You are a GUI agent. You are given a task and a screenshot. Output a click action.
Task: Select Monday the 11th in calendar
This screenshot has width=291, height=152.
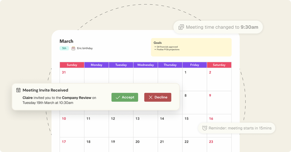tap(96, 126)
